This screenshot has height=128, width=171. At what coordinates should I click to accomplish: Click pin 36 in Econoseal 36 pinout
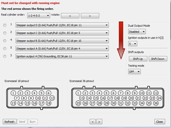pyautogui.click(x=156, y=103)
